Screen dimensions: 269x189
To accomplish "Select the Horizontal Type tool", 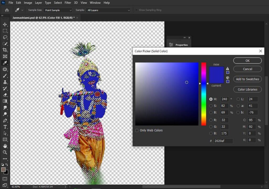I will pos(5,127).
